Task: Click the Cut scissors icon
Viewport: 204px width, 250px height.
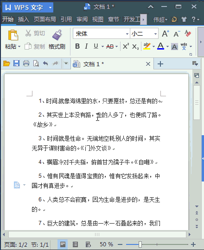Action: click(x=28, y=33)
